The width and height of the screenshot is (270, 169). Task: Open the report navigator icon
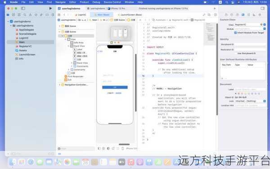tap(53, 15)
